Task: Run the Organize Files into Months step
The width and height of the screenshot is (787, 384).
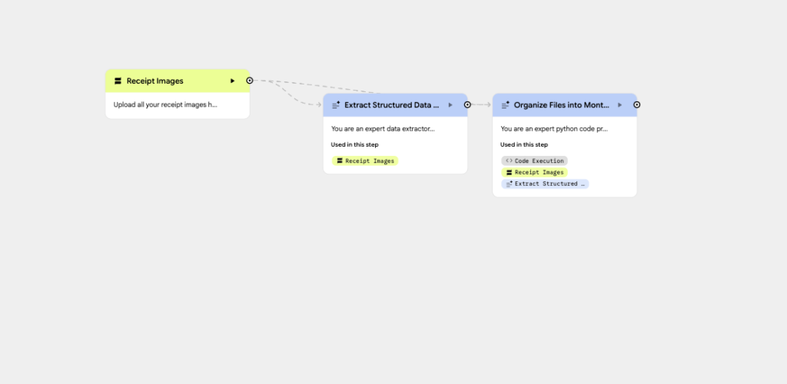Action: coord(620,104)
